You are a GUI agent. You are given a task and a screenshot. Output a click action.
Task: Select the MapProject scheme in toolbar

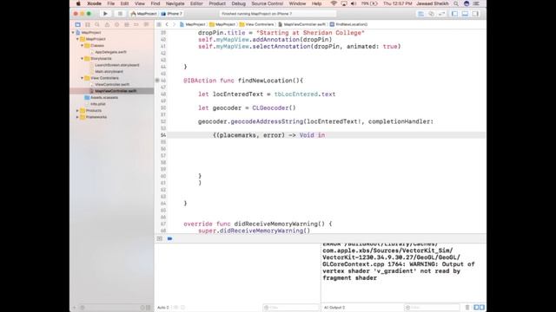coord(144,14)
